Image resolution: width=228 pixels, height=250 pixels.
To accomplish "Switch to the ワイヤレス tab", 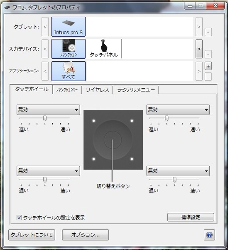I will (98, 90).
